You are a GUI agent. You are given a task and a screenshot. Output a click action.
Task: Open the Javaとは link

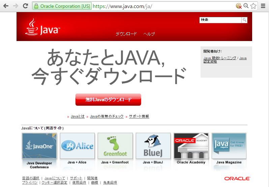[x=78, y=116]
